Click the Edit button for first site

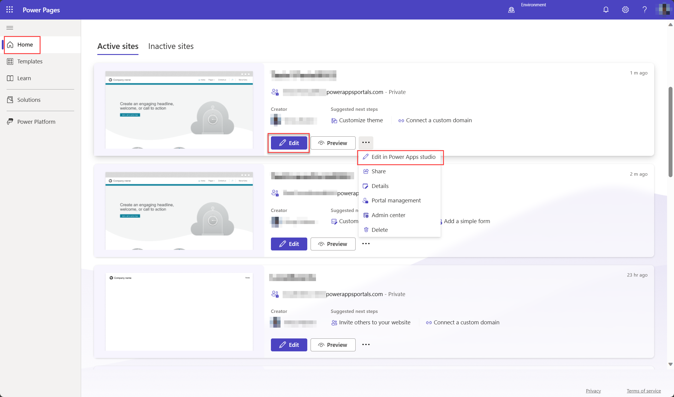tap(289, 143)
